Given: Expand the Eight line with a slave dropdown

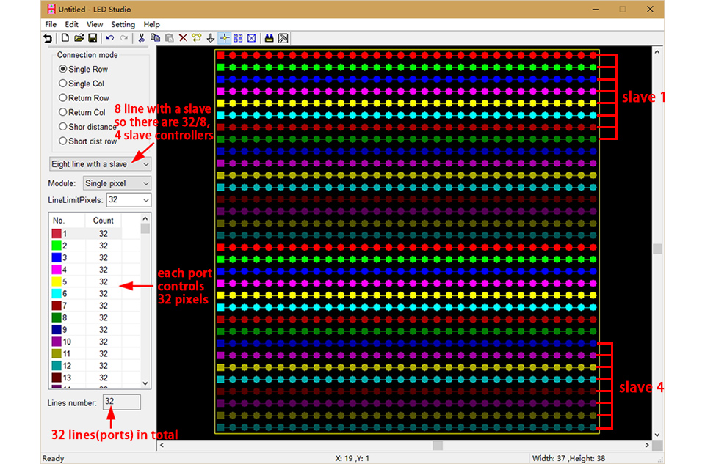Looking at the screenshot, I should coord(100,164).
